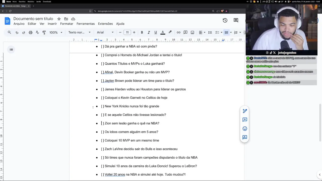Increase font size with plus button
This screenshot has width=322, height=181.
(134, 32)
